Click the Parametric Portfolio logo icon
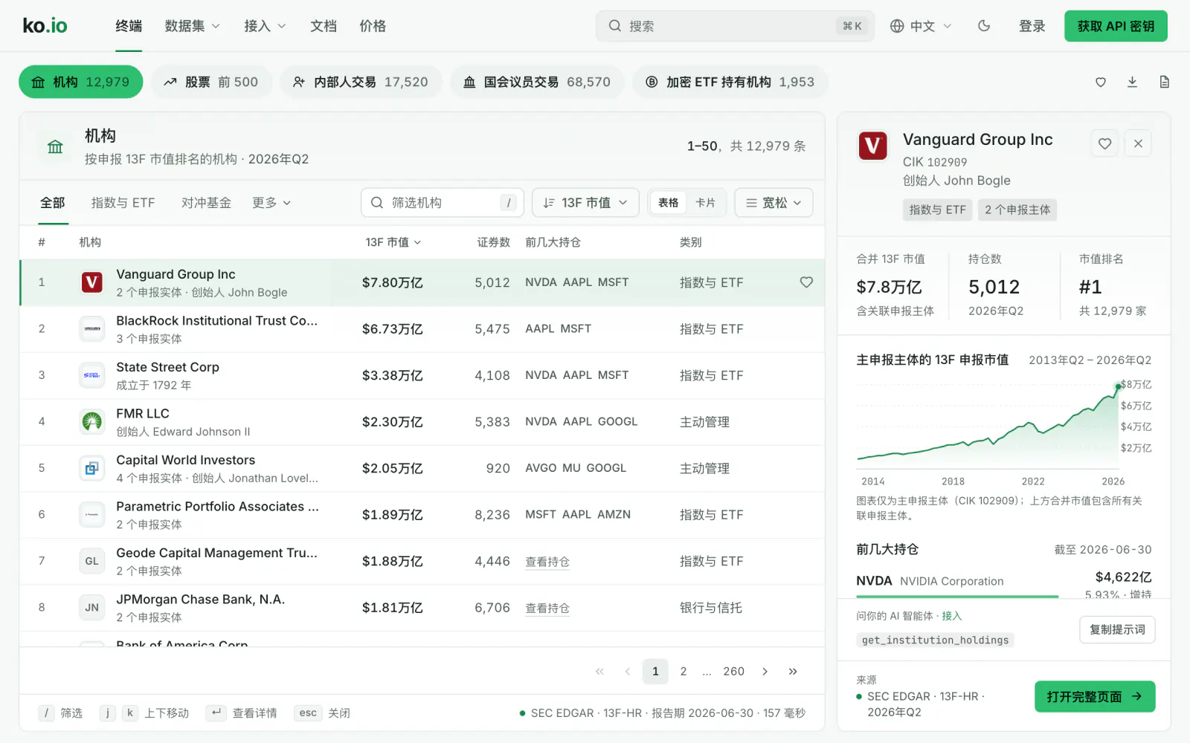Image resolution: width=1190 pixels, height=743 pixels. (92, 514)
